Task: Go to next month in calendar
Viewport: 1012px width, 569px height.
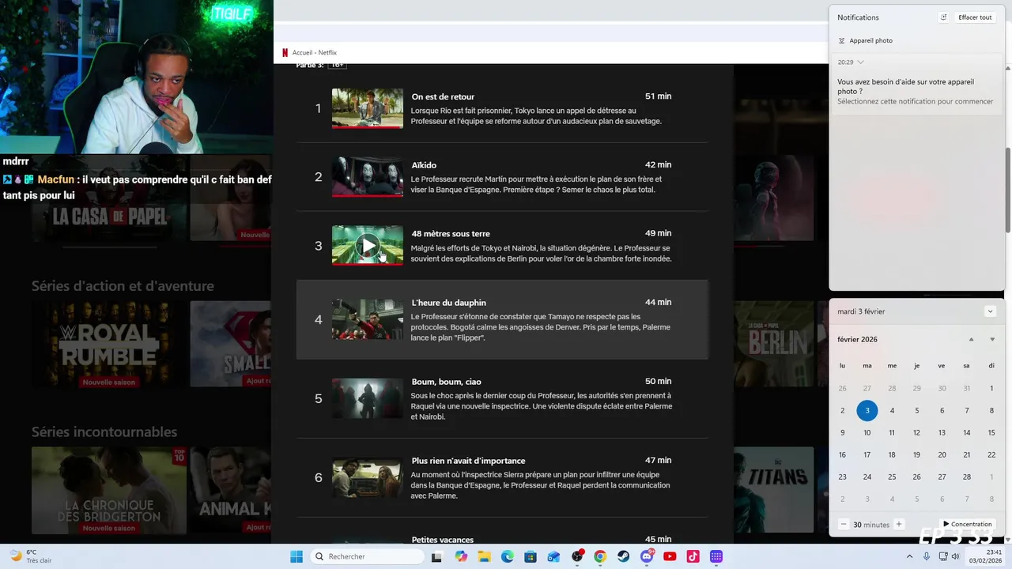Action: click(992, 340)
